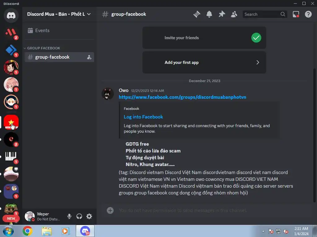Open the discordmuabanphotvn Facebook groups link
The image size is (317, 237).
pyautogui.click(x=182, y=97)
